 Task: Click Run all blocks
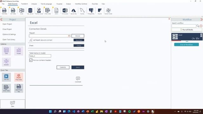(x=187, y=30)
